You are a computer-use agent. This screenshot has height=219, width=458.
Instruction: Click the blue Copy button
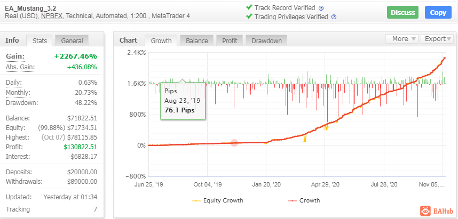438,12
